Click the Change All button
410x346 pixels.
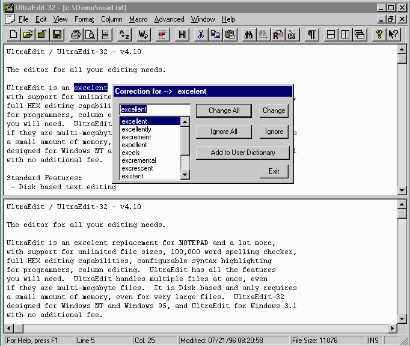click(224, 111)
